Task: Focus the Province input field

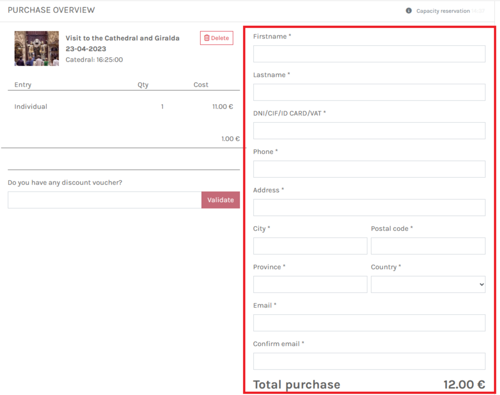Action: click(x=310, y=285)
